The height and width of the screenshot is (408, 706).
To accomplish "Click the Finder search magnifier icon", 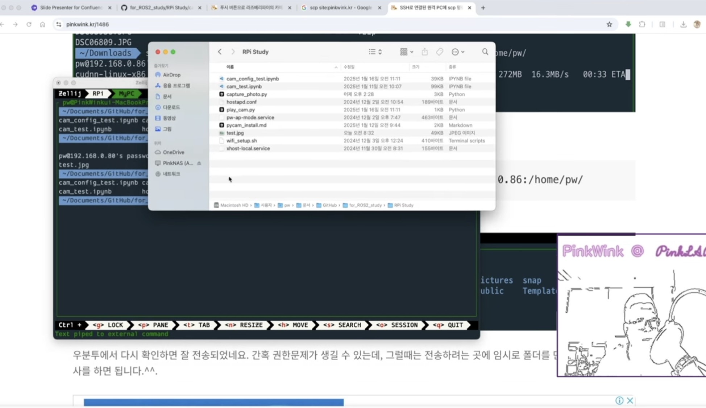I will tap(485, 52).
